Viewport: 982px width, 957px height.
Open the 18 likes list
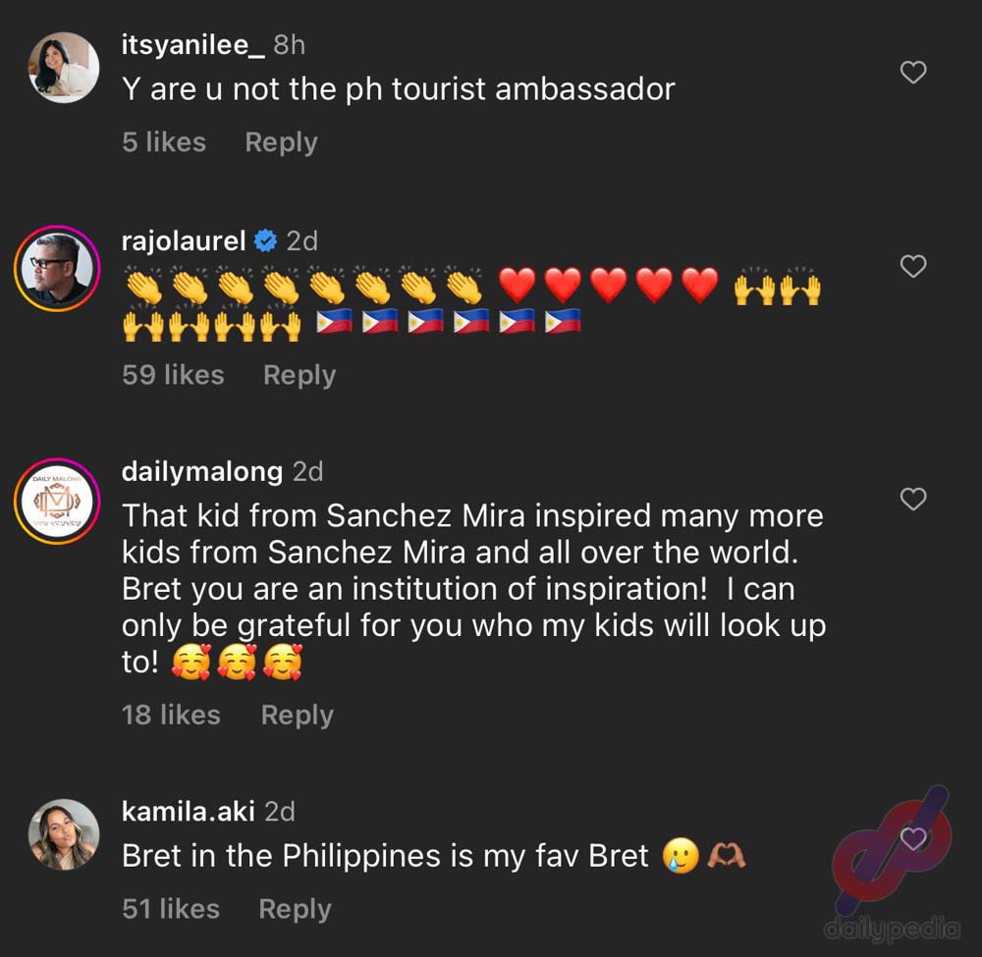click(171, 715)
